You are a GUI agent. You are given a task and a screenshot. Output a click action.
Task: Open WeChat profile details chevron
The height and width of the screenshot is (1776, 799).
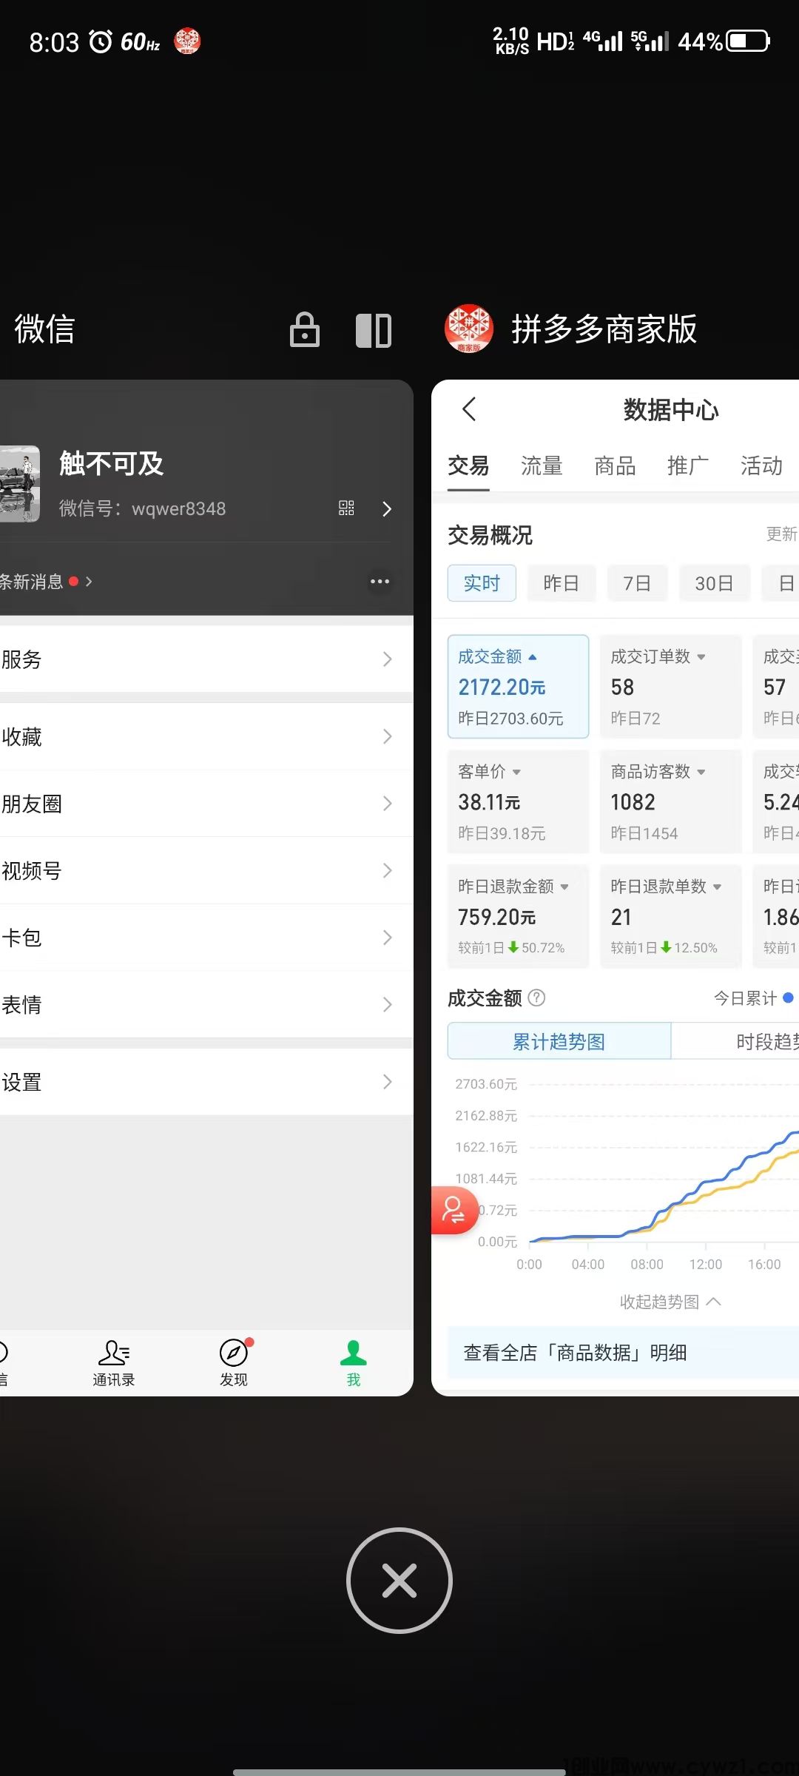pos(387,508)
